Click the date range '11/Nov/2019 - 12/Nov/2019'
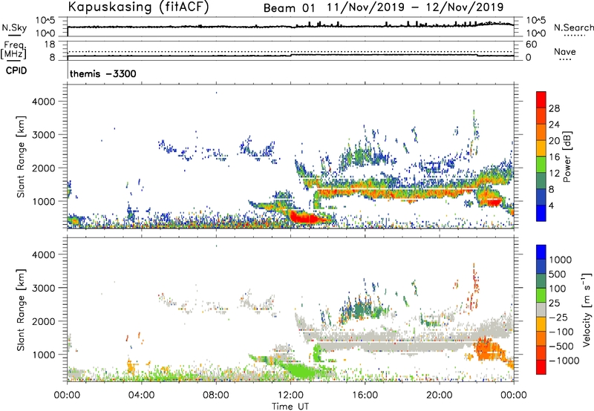594x411 pixels. click(x=416, y=7)
